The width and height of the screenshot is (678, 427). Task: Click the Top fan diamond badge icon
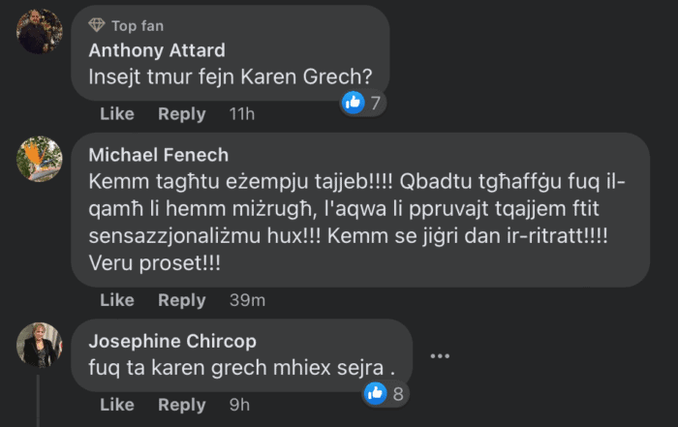click(97, 26)
